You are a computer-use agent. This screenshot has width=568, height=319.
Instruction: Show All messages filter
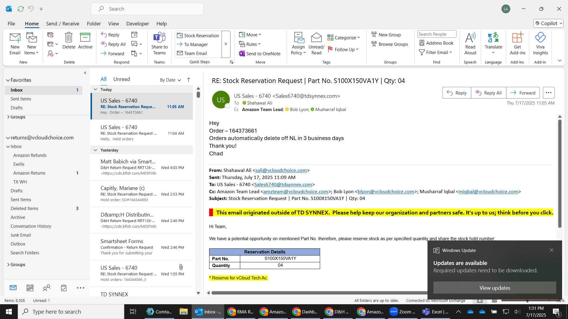tap(103, 79)
